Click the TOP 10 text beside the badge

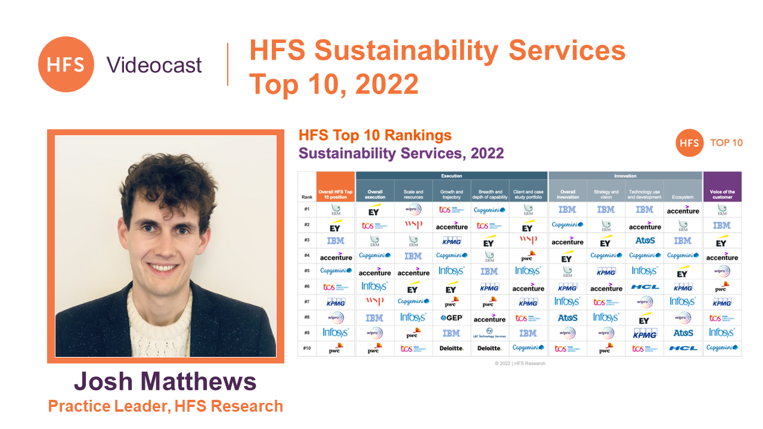point(727,143)
